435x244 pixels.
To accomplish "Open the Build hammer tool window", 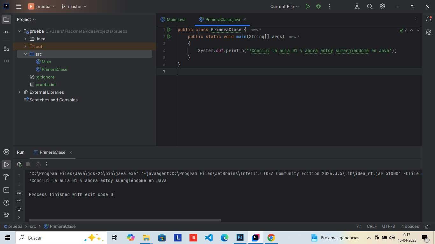I will [6, 177].
